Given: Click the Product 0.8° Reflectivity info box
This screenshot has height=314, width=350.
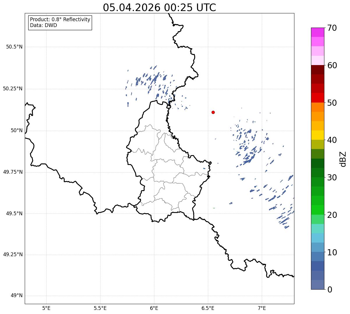Looking at the screenshot, I should [x=60, y=22].
